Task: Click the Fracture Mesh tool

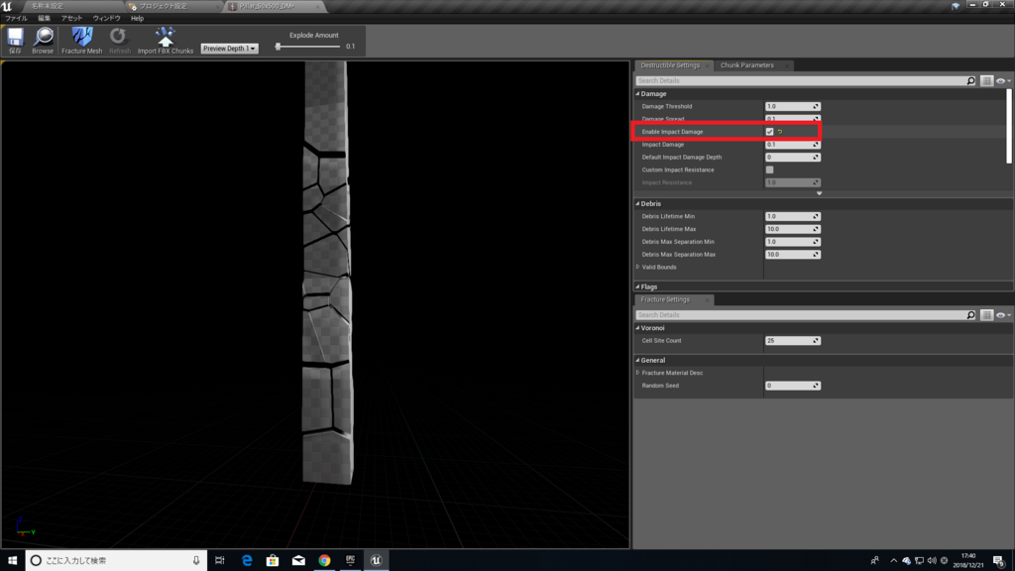Action: (x=81, y=40)
